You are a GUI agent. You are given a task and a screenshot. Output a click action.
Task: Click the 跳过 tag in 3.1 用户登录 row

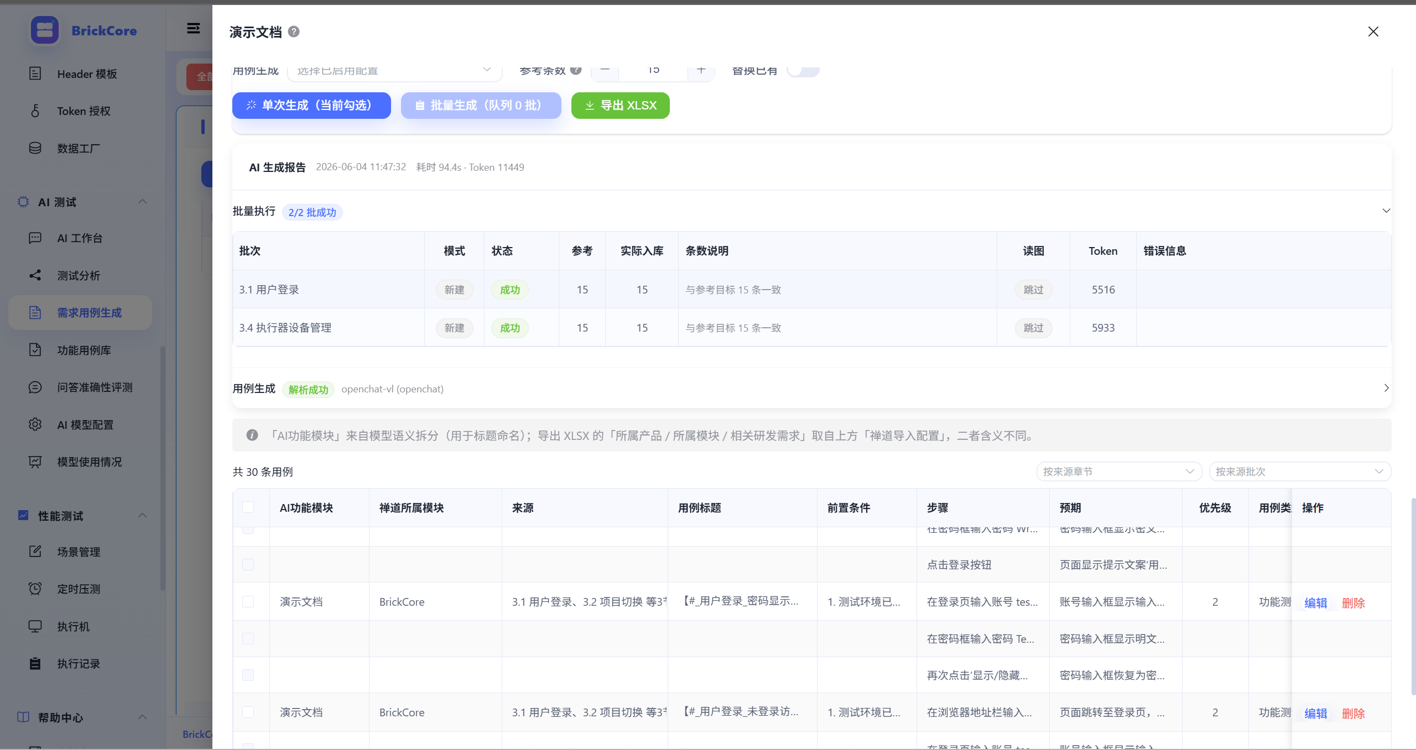(1033, 290)
